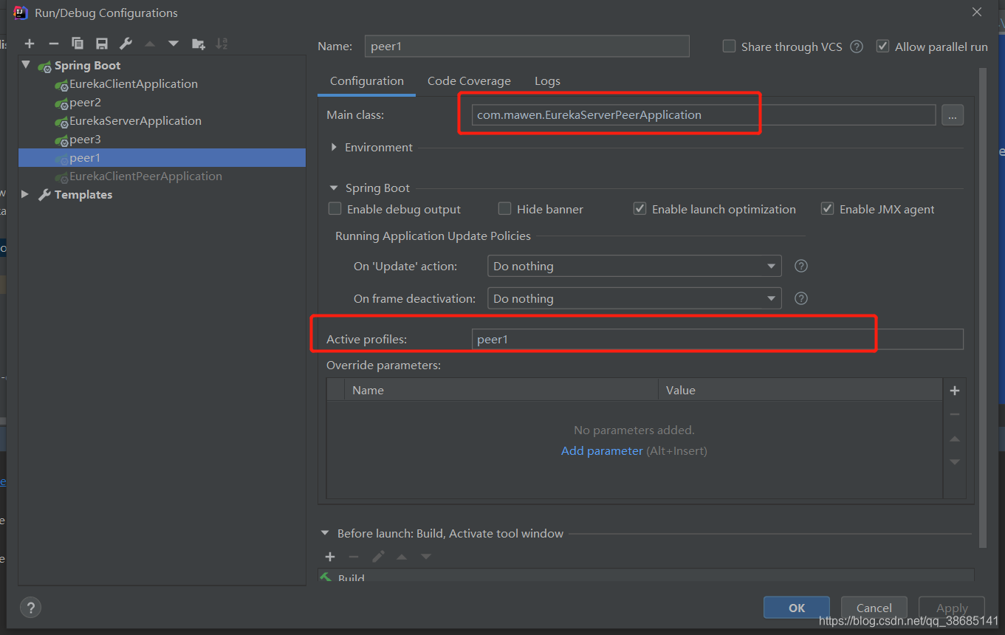1005x635 pixels.
Task: Move before launch task down
Action: tap(426, 557)
